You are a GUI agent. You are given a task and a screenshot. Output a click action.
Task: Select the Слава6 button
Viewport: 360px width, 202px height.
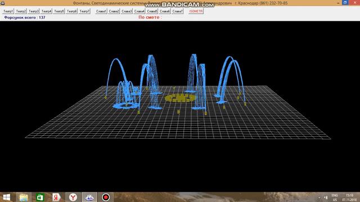click(165, 11)
